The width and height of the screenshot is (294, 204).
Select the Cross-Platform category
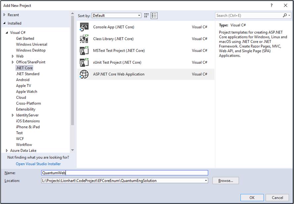tap(28, 103)
